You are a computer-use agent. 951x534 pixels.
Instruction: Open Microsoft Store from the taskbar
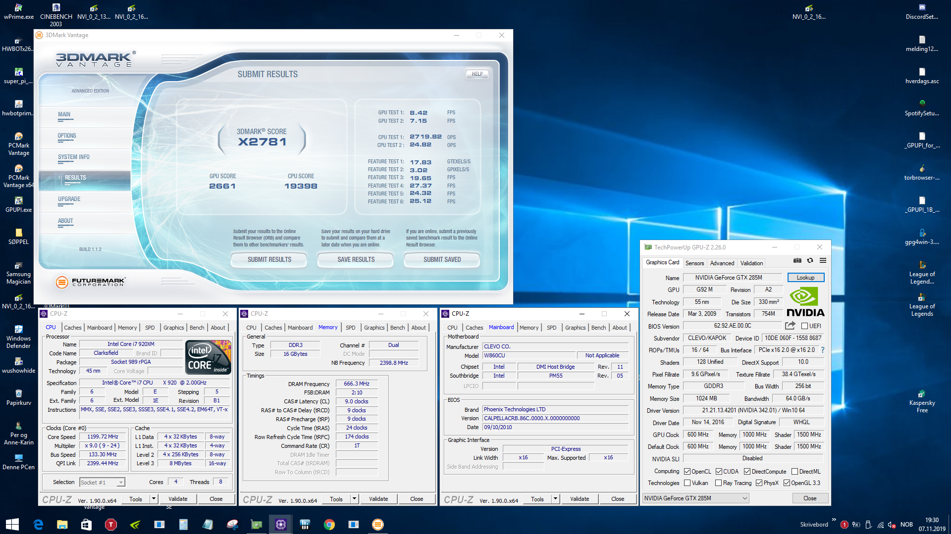click(x=86, y=524)
